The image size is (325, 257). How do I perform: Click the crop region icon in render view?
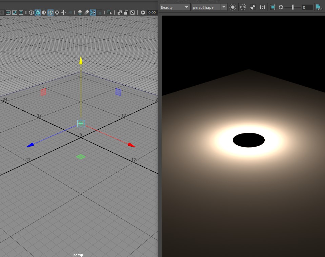272,7
